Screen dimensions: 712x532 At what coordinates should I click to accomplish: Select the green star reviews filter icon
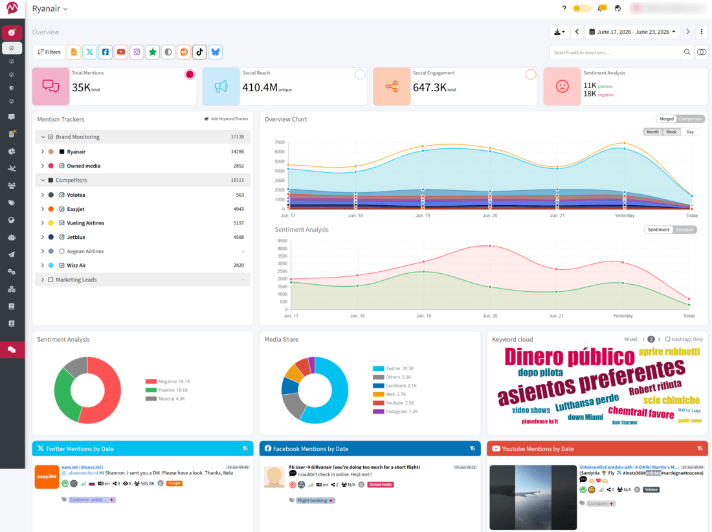153,52
